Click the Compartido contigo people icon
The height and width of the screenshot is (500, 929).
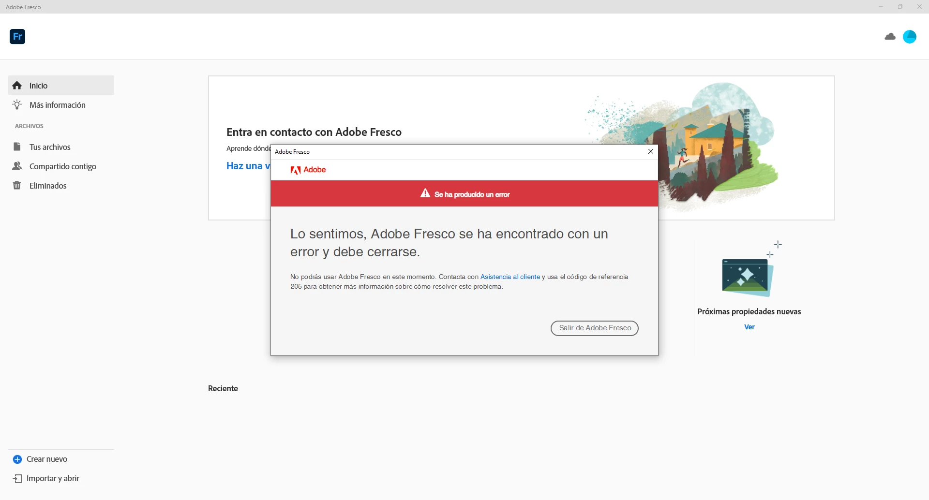pyautogui.click(x=17, y=166)
